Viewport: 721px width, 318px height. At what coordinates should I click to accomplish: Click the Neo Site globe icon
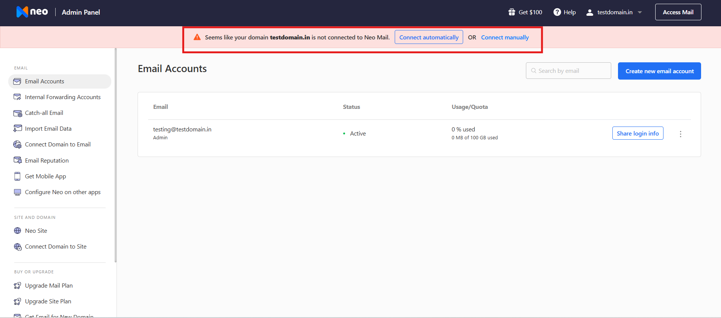[17, 231]
